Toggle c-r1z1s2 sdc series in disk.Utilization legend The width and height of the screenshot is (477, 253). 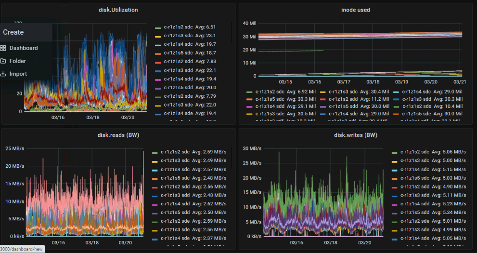(178, 27)
